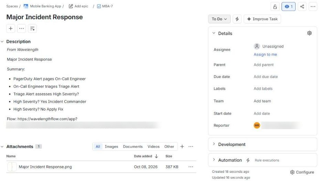Image resolution: width=319 pixels, height=181 pixels.
Task: Click the Improve Task button
Action: pyautogui.click(x=262, y=19)
